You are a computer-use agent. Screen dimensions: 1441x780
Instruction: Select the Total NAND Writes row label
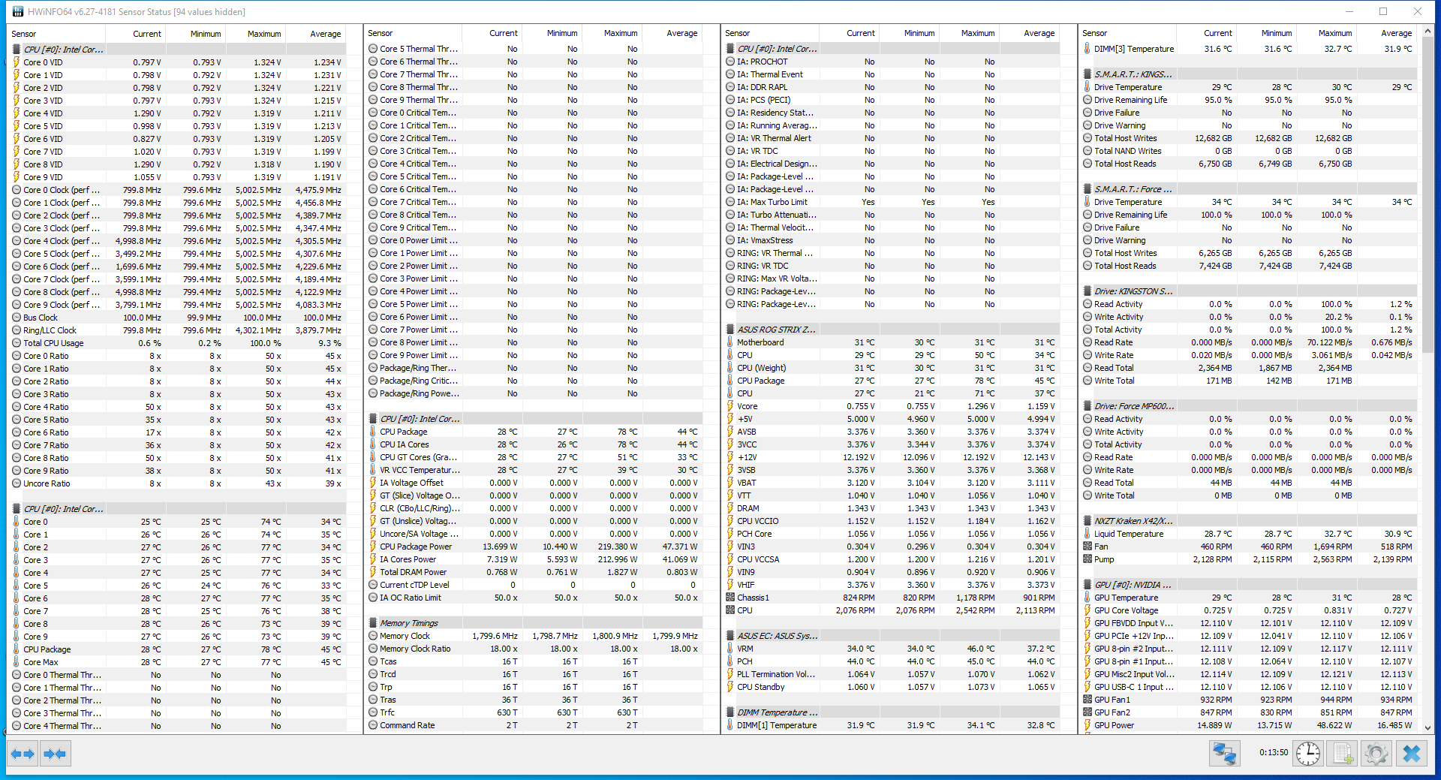1127,151
